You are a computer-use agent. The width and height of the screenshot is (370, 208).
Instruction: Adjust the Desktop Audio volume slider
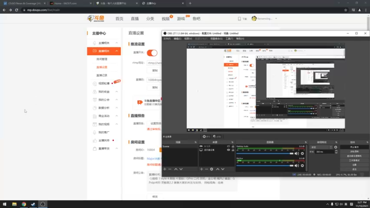[265, 153]
